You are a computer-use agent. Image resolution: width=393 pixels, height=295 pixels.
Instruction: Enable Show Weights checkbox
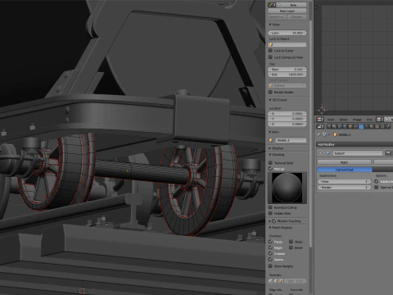pyautogui.click(x=270, y=265)
